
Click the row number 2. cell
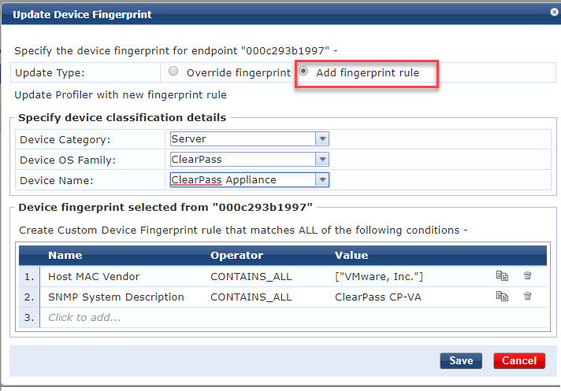tap(29, 297)
